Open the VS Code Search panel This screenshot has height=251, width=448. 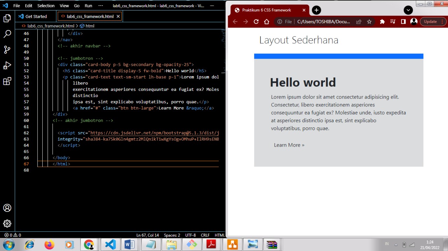(x=7, y=34)
